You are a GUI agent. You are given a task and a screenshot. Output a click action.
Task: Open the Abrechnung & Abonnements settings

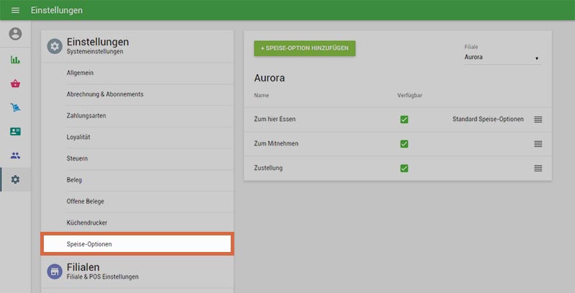(104, 94)
